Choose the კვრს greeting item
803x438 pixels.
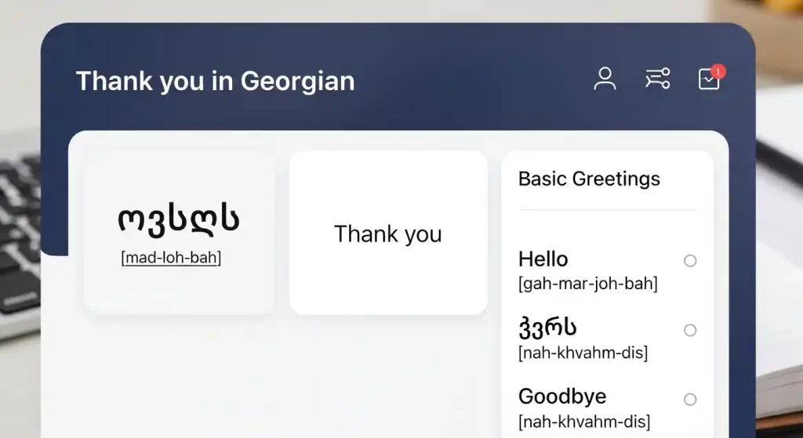coord(548,328)
